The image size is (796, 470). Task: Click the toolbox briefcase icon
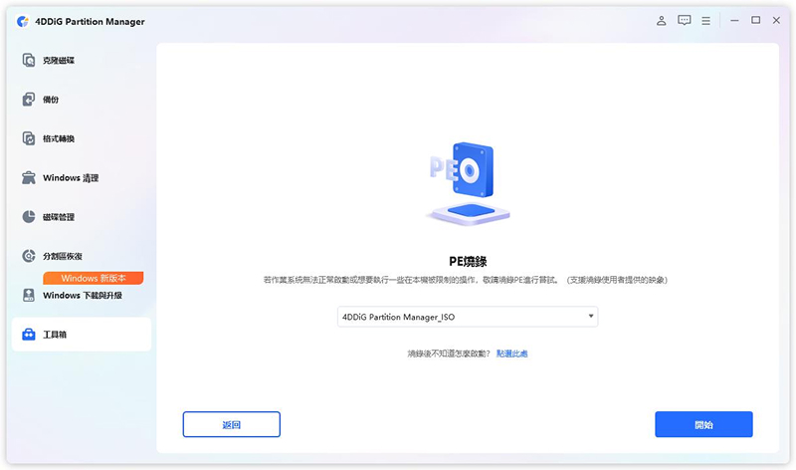pyautogui.click(x=29, y=335)
